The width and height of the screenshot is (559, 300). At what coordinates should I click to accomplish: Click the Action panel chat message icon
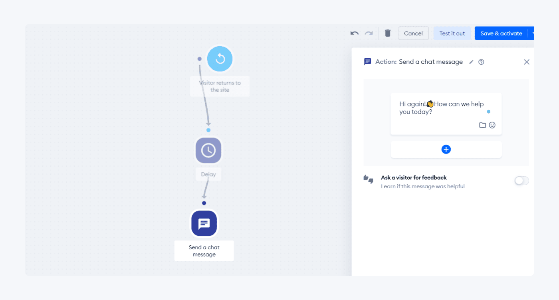pos(368,62)
